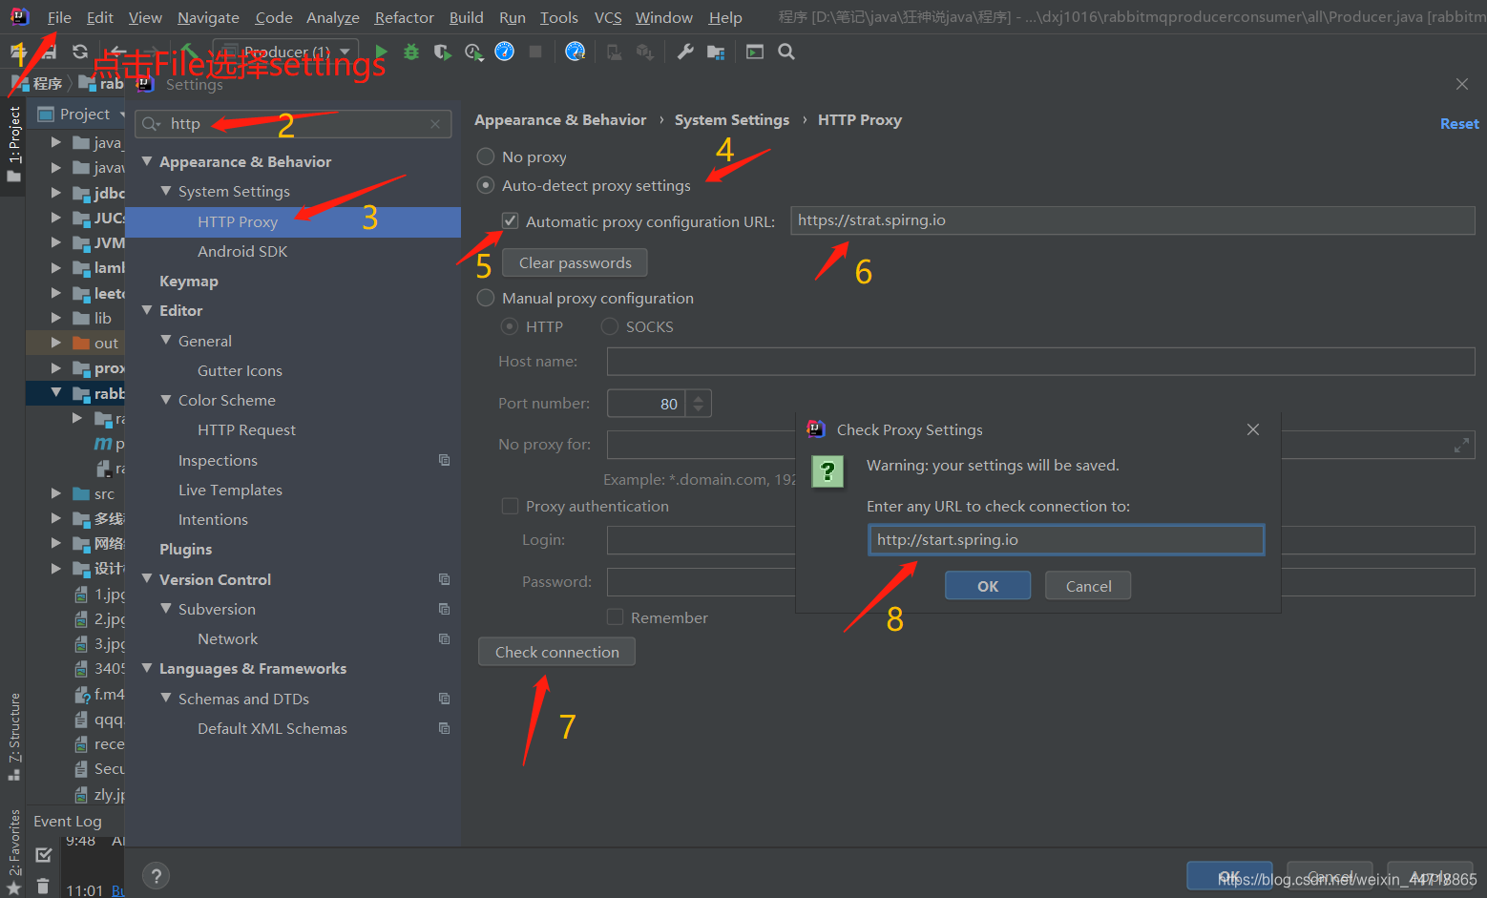1487x898 pixels.
Task: Click project-level icon beside Version Control
Action: click(x=444, y=579)
